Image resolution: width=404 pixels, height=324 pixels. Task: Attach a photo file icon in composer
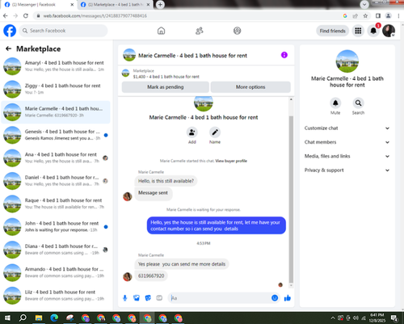coord(137,298)
